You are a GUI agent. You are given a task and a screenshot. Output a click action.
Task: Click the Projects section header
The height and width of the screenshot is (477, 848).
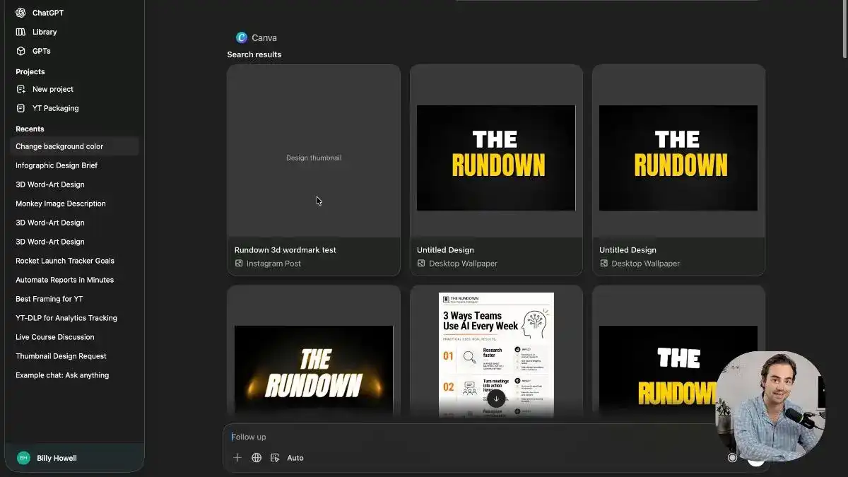click(x=30, y=71)
